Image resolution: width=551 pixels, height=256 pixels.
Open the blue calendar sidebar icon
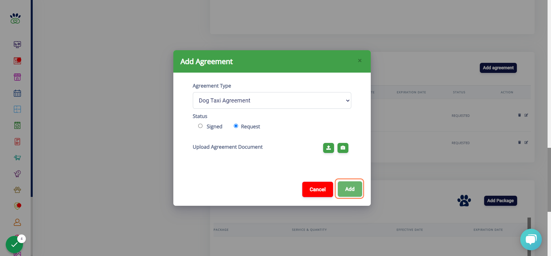point(17,93)
